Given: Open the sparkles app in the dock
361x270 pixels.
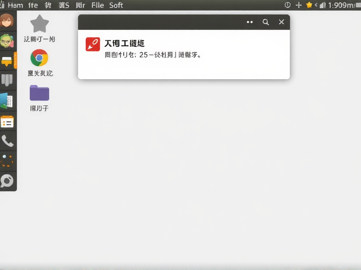Looking at the screenshot, I should tap(7, 161).
